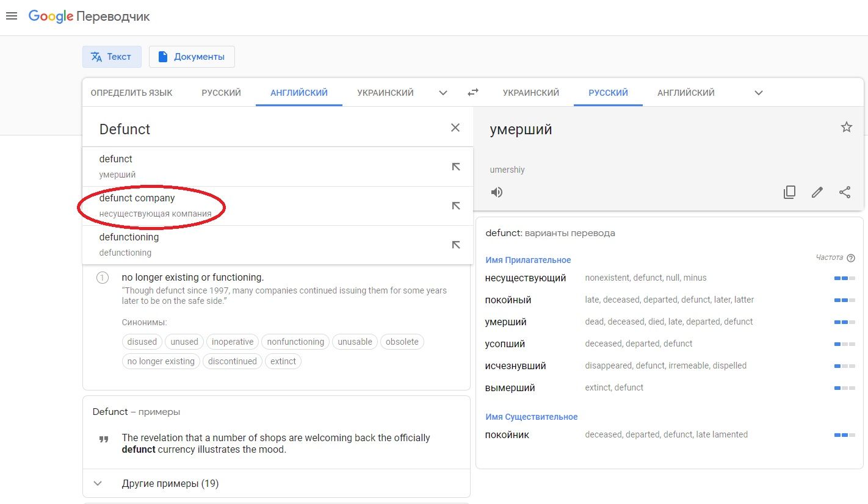
Task: Switch to Документы mode
Action: [x=192, y=57]
